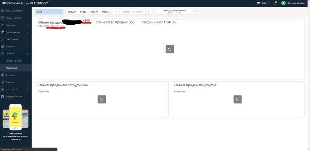Click the mobile app promo image
The image size is (310, 151).
(15, 117)
